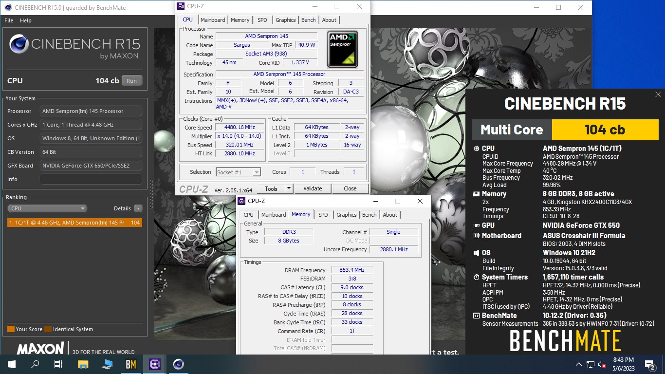This screenshot has height=374, width=665.
Task: Open the Socket #1 selection dropdown
Action: click(239, 172)
